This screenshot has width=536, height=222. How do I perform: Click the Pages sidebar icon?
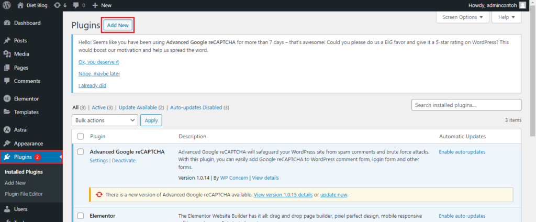click(7, 68)
